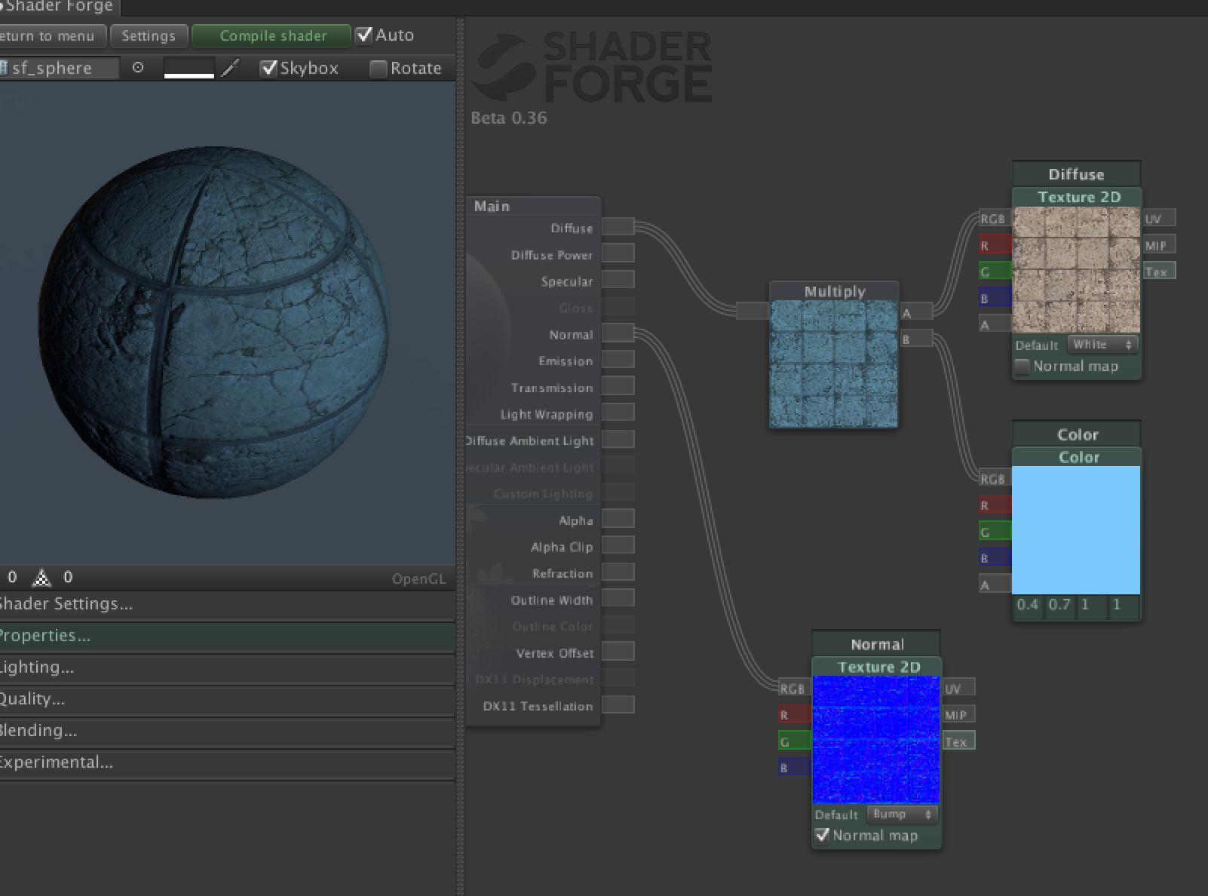
Task: Open the Default White dropdown on Diffuse node
Action: [1102, 345]
